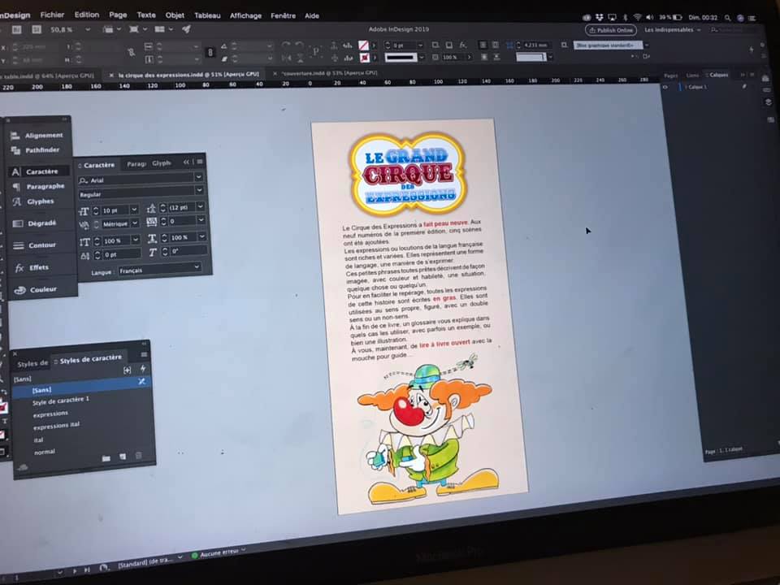Go to next page arrow in status bar
The height and width of the screenshot is (585, 780).
75,570
